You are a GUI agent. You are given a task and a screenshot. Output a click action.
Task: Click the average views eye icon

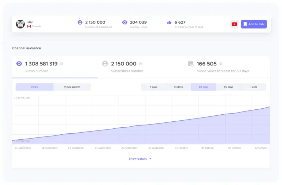coord(124,22)
